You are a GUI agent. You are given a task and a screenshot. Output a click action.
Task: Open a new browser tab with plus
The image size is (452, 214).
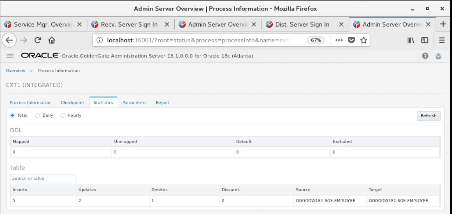tap(444, 24)
